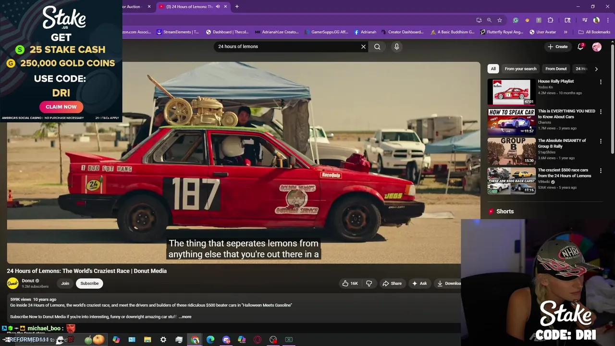Open options for Group B Rally video
The width and height of the screenshot is (615, 346).
tap(601, 141)
